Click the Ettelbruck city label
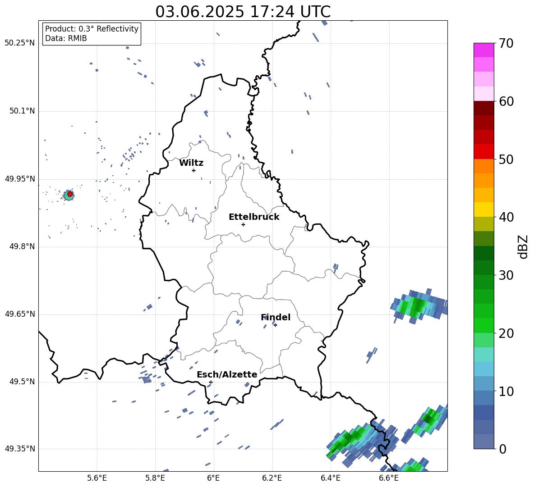The image size is (534, 487). (x=254, y=217)
